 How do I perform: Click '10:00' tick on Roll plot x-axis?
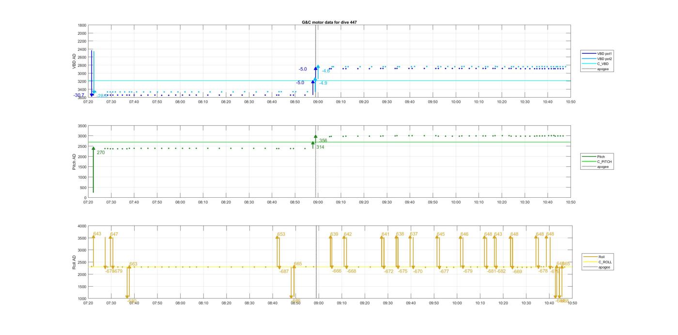point(457,303)
